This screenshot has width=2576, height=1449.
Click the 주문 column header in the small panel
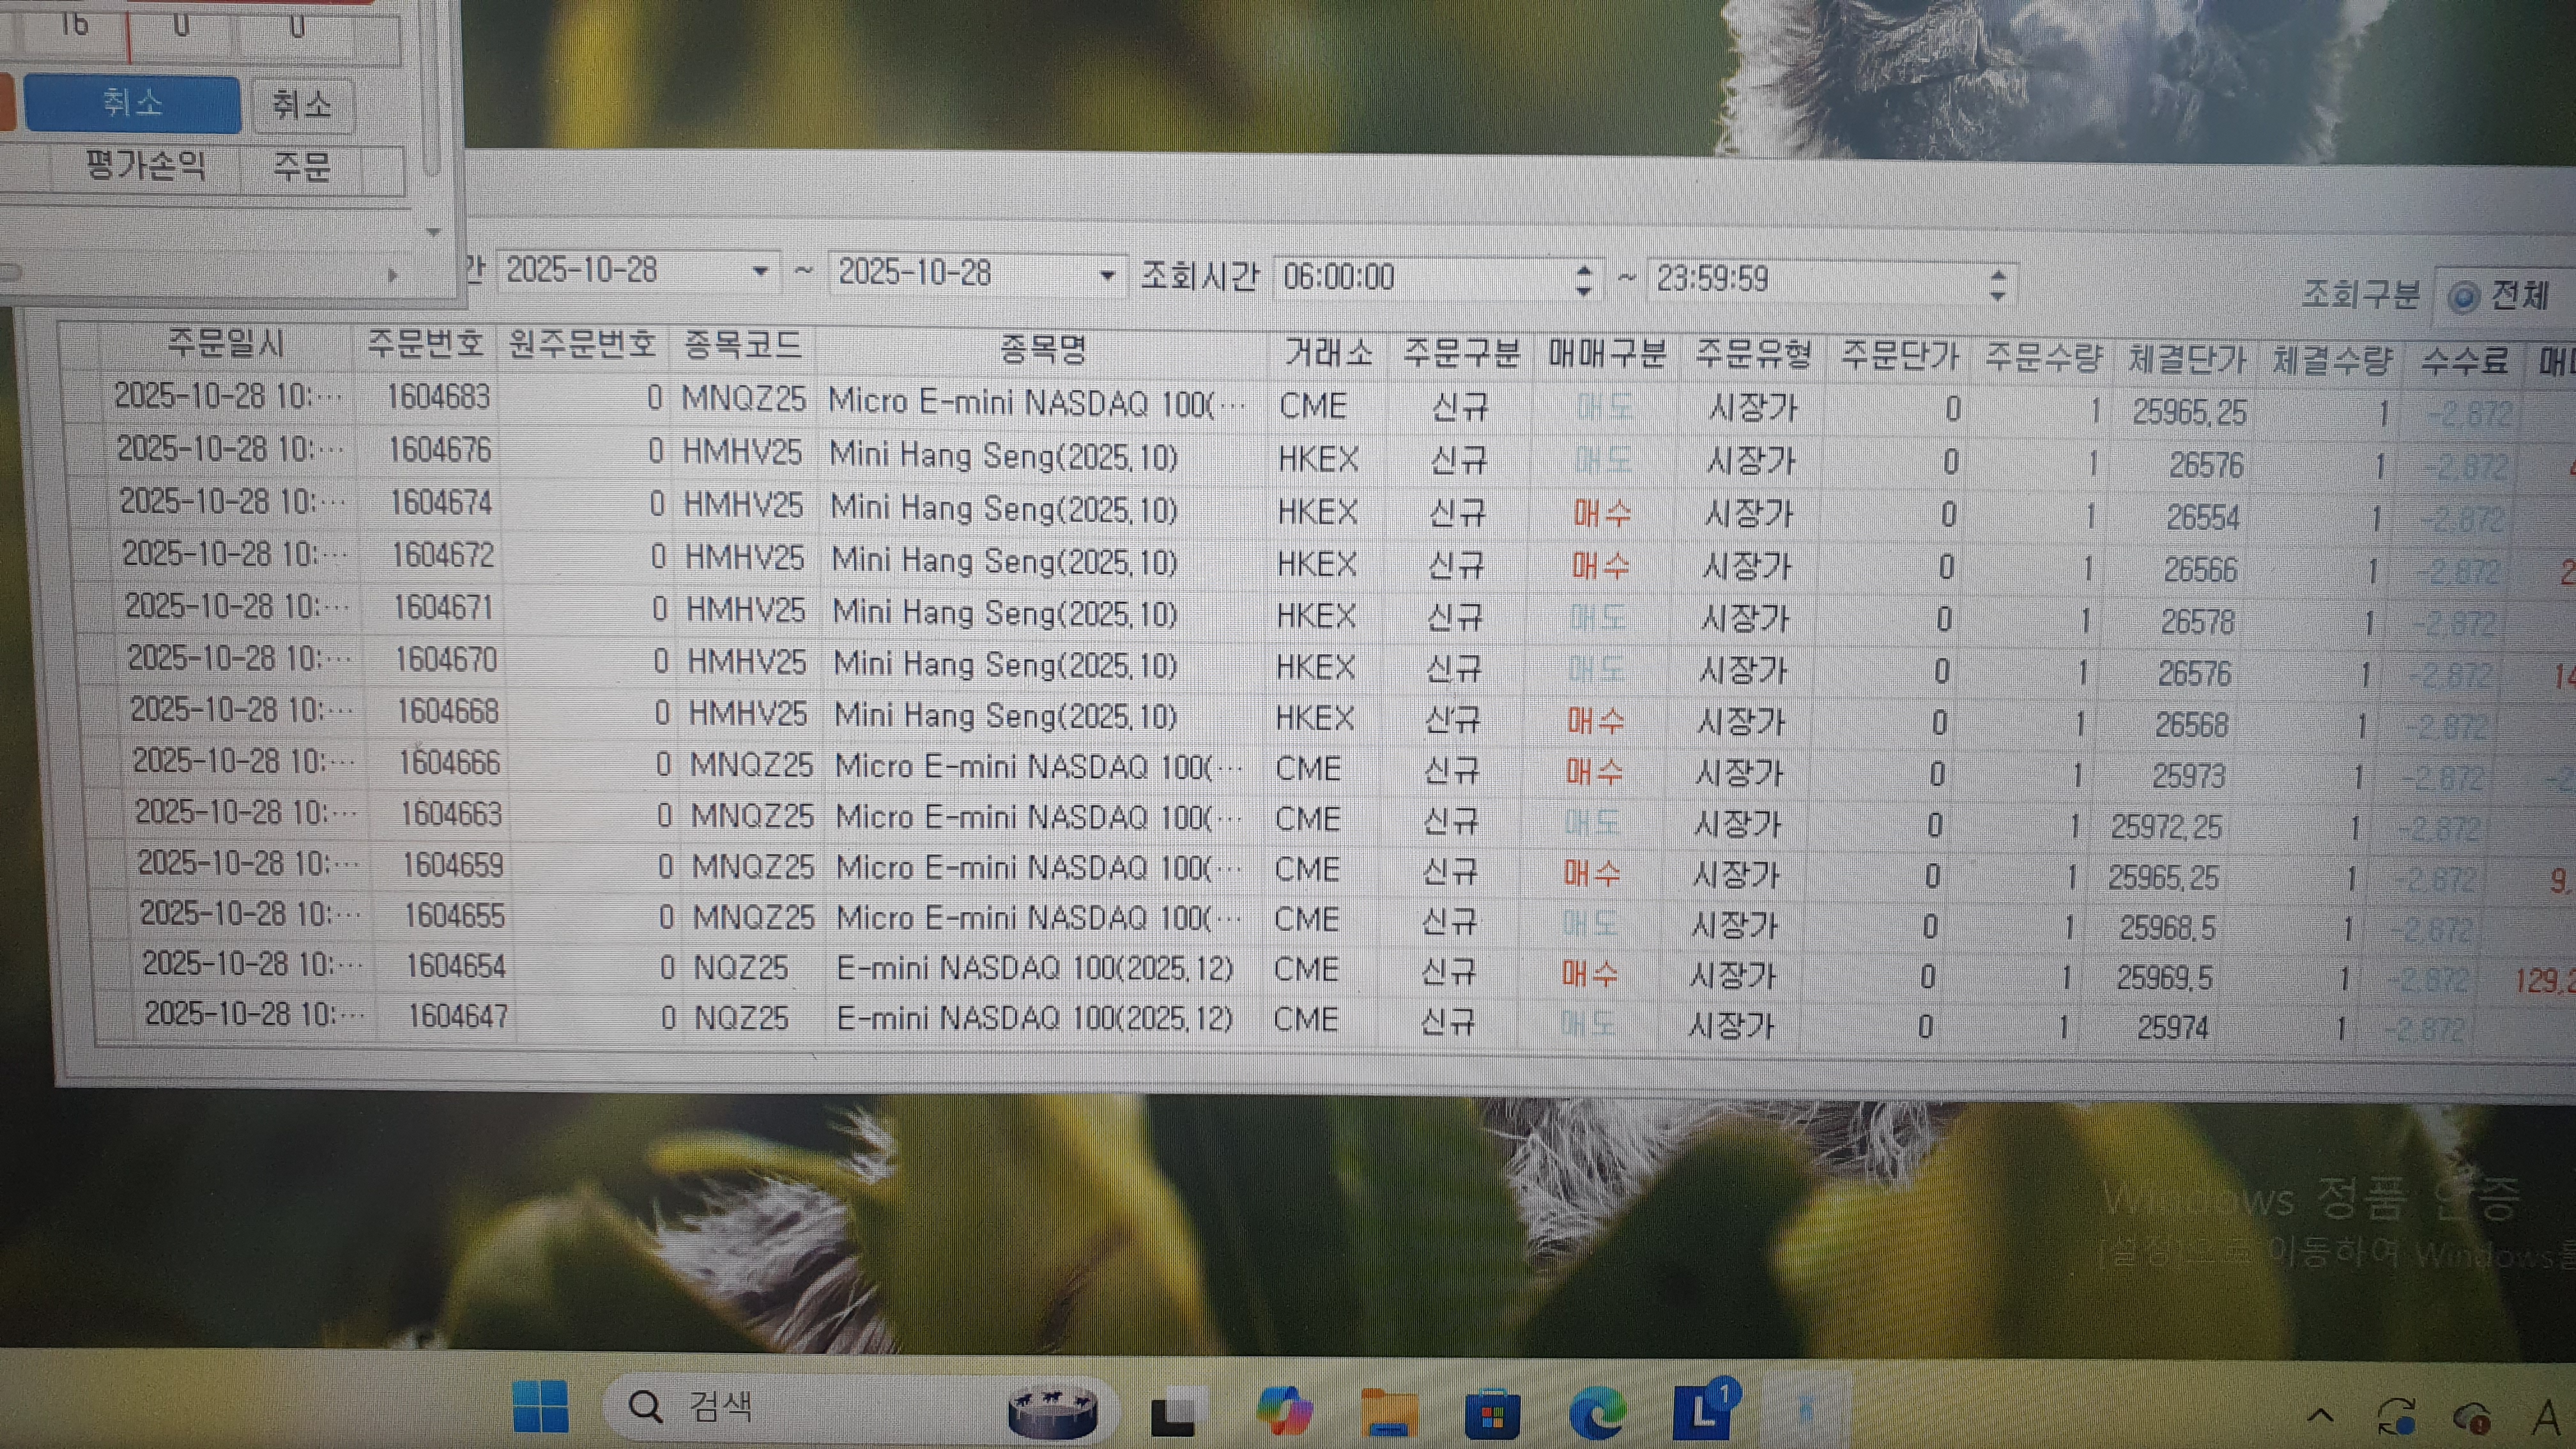pyautogui.click(x=301, y=167)
